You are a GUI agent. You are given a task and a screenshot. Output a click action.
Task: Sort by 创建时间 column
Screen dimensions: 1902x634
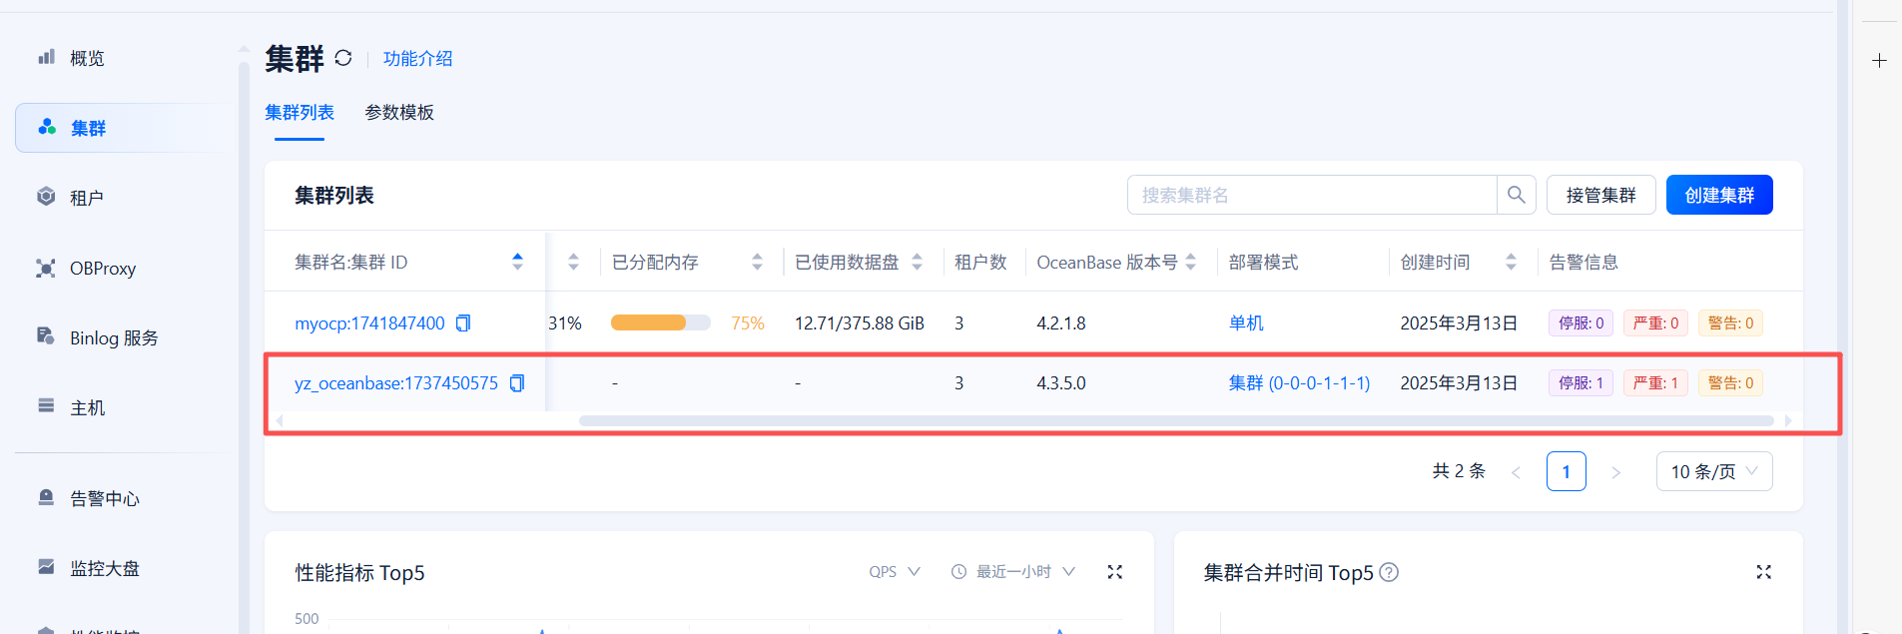[x=1511, y=262]
